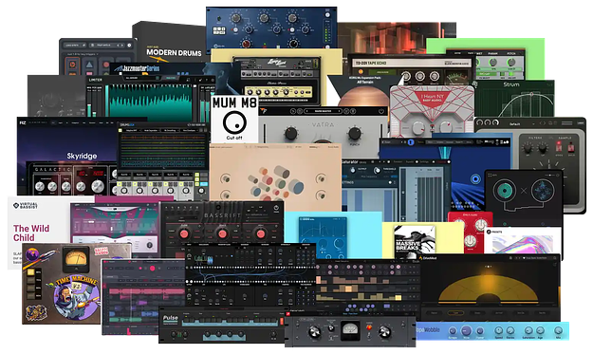
Task: Click the orange logo icon beside the Vatra preset bar
Action: point(264,111)
